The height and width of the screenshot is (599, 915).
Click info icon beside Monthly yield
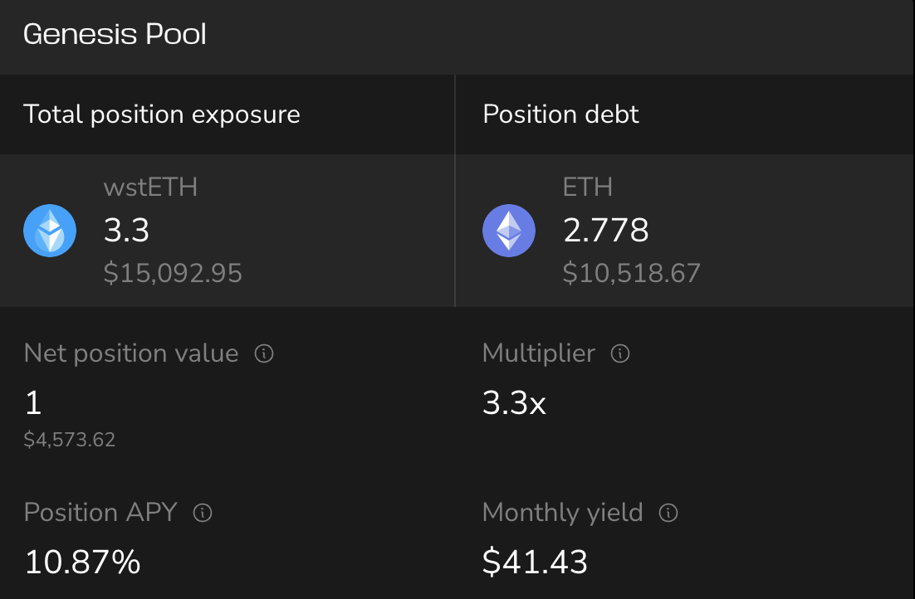668,513
